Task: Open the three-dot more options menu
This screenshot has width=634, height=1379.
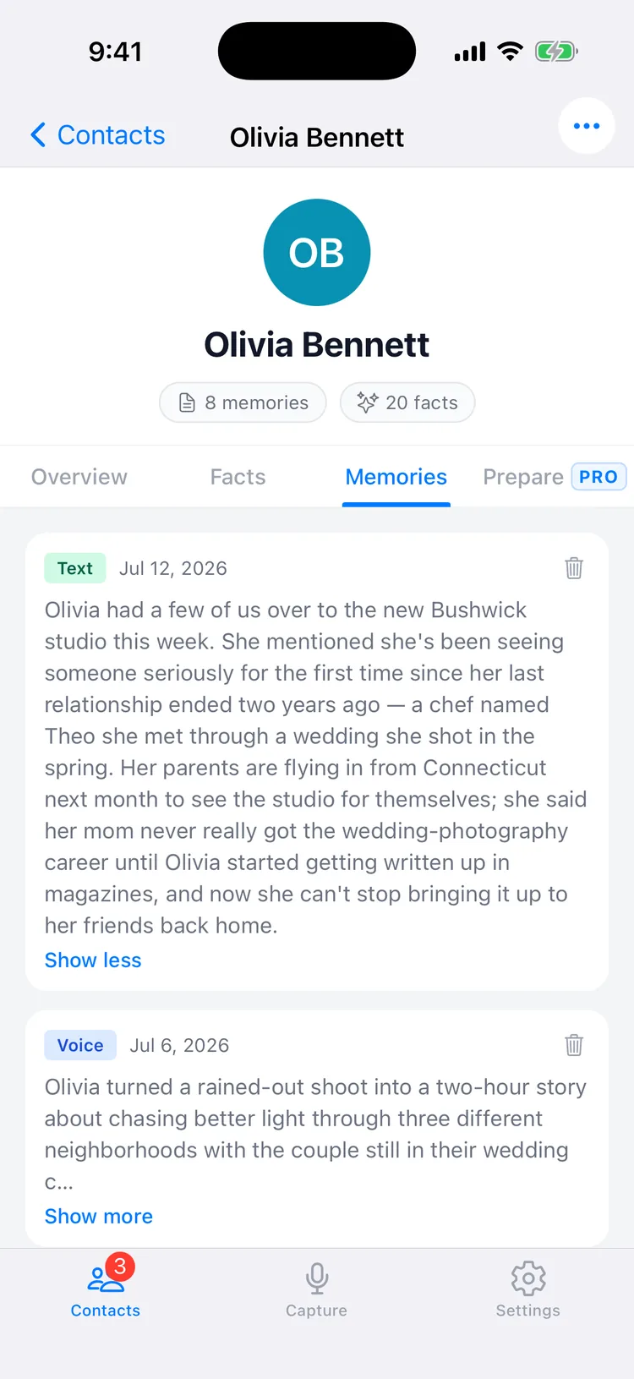Action: [587, 126]
